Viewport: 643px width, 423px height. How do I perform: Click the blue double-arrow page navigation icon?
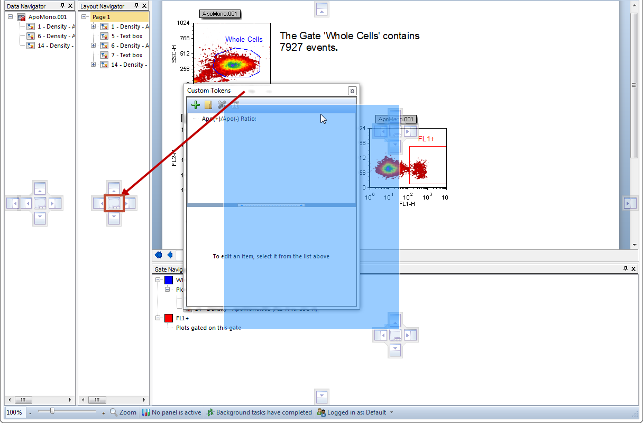coord(158,255)
